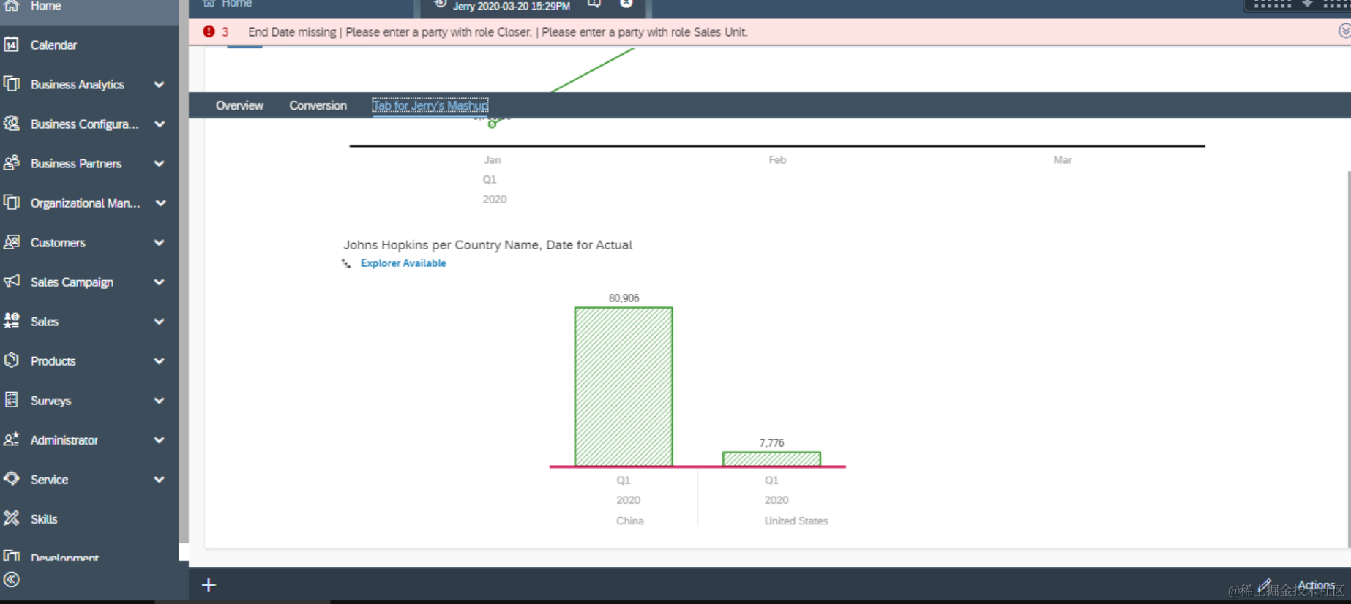Expand Business Analytics menu chevron
The height and width of the screenshot is (604, 1351).
159,85
